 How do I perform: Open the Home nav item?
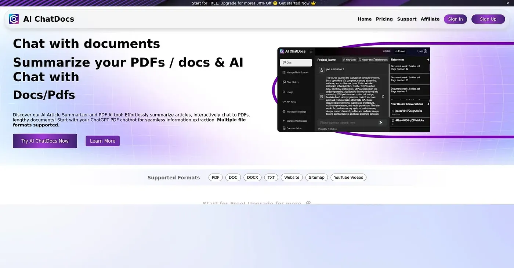tap(365, 19)
